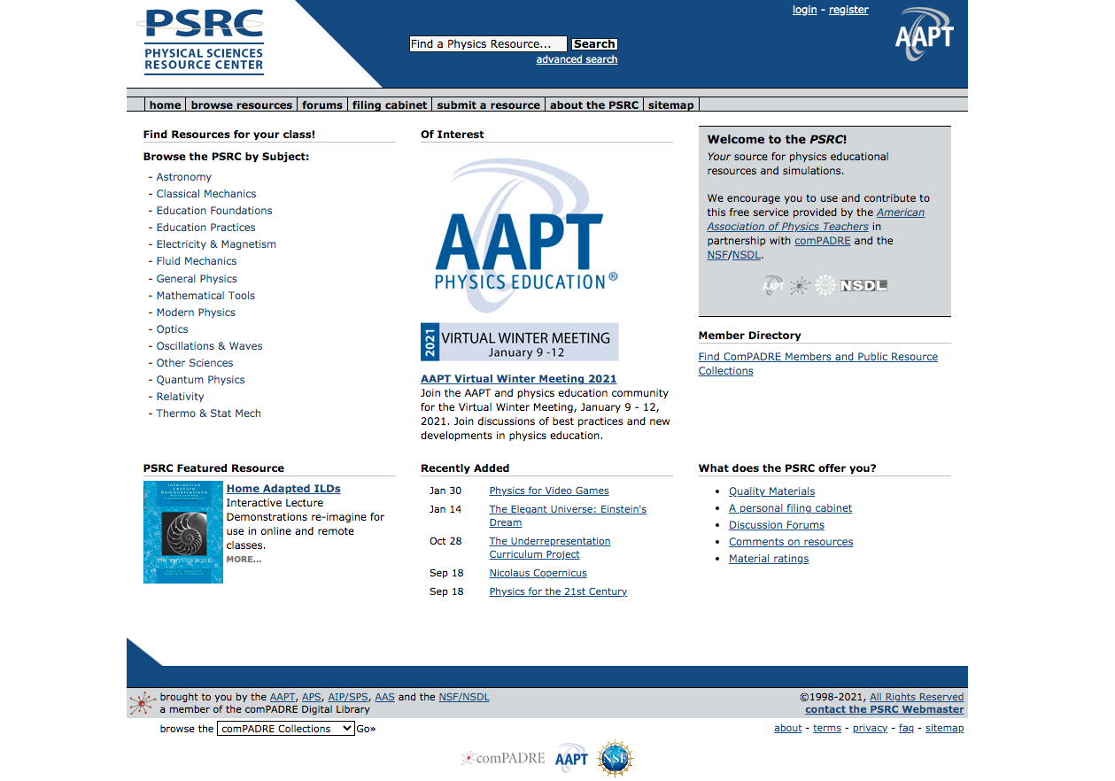
Task: Browse the Fluid Mechanics subject
Action: point(197,261)
